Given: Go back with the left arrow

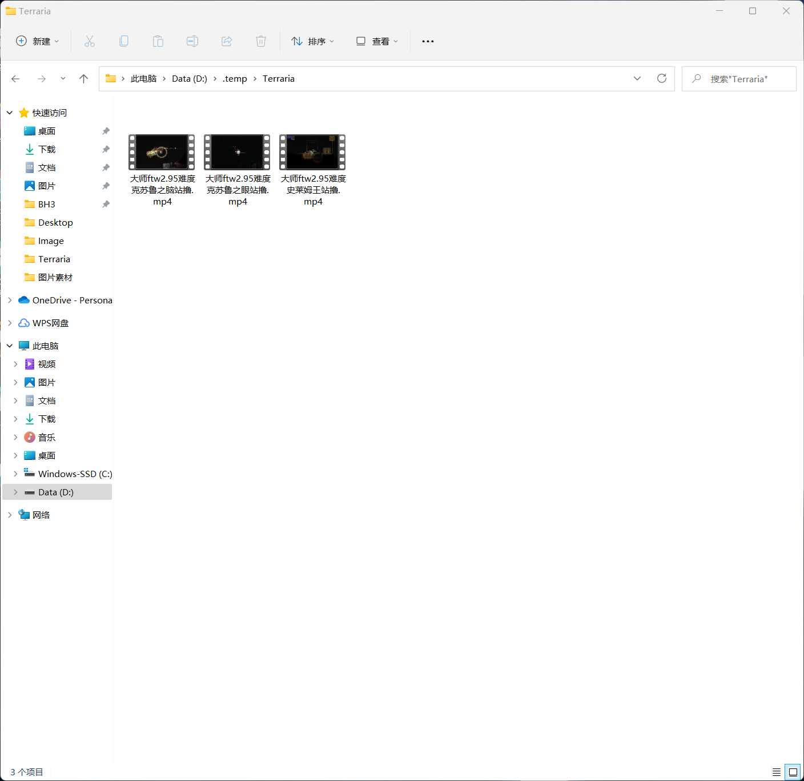Looking at the screenshot, I should [x=15, y=79].
